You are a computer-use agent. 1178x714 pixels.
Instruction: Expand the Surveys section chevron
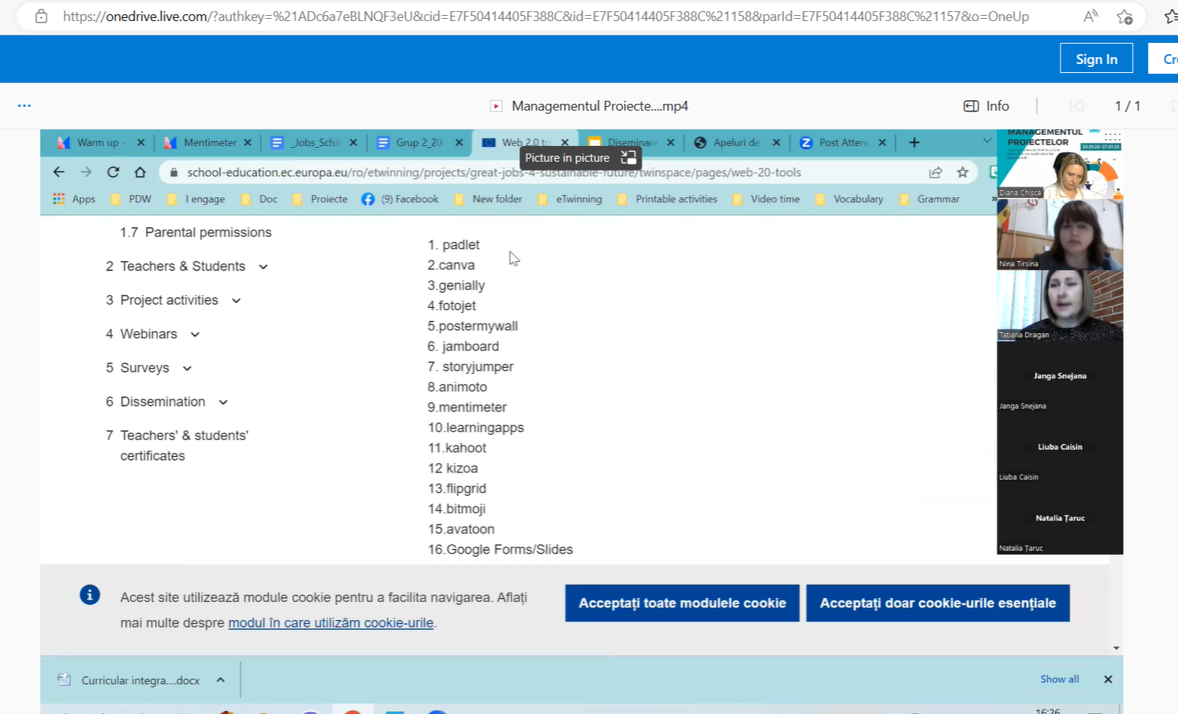[x=187, y=369]
